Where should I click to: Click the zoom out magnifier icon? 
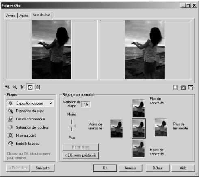[15, 87]
